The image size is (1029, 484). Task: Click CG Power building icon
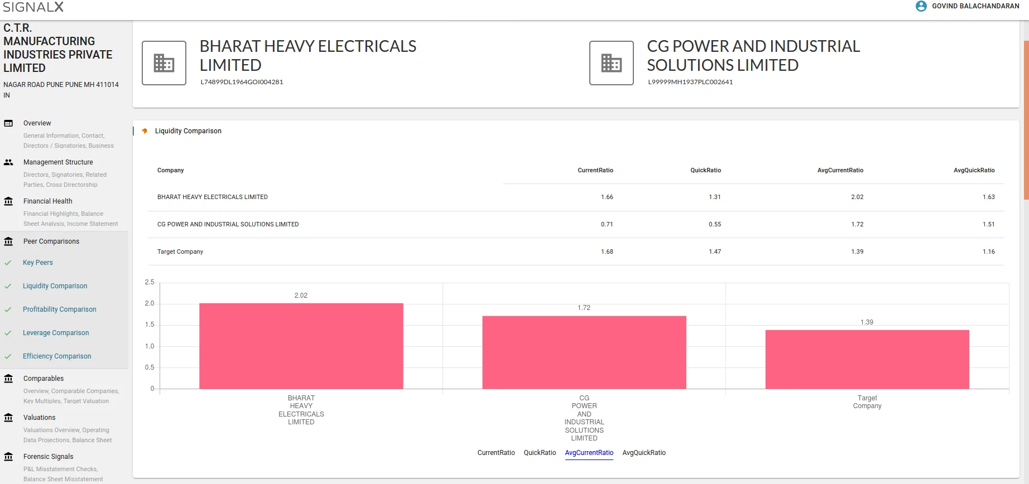[612, 63]
